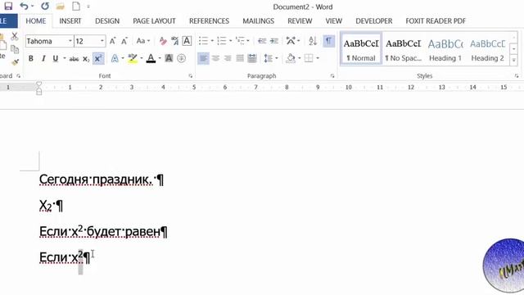Apply Character Border to text
The height and width of the screenshot is (295, 524).
187,41
